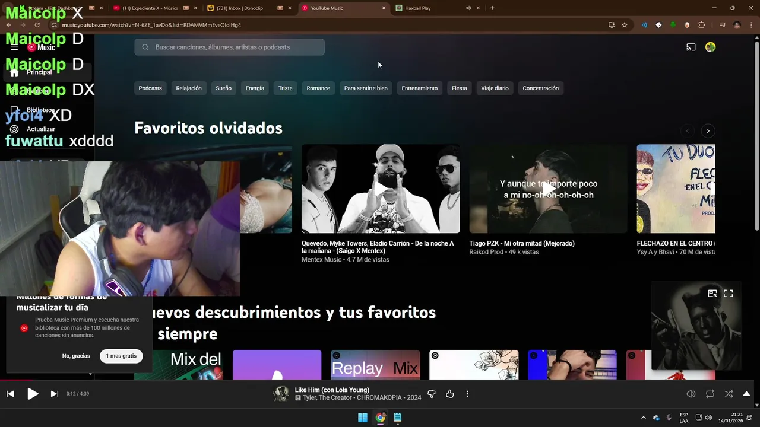
Task: Choose the Para sentirte bien chip
Action: (x=366, y=88)
